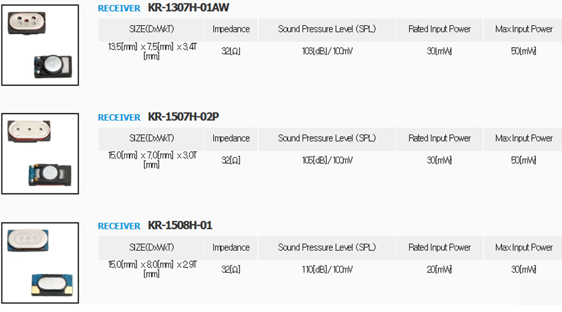The width and height of the screenshot is (562, 312).
Task: Select Max Input Power header for KR-1507H-02P
Action: pos(523,139)
